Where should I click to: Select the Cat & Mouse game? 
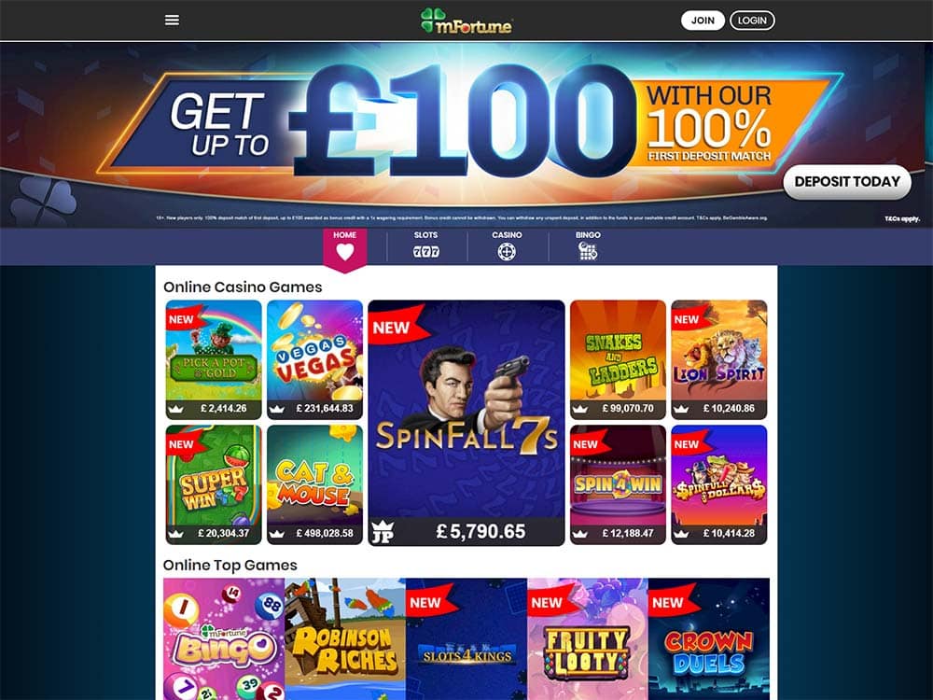click(x=314, y=484)
